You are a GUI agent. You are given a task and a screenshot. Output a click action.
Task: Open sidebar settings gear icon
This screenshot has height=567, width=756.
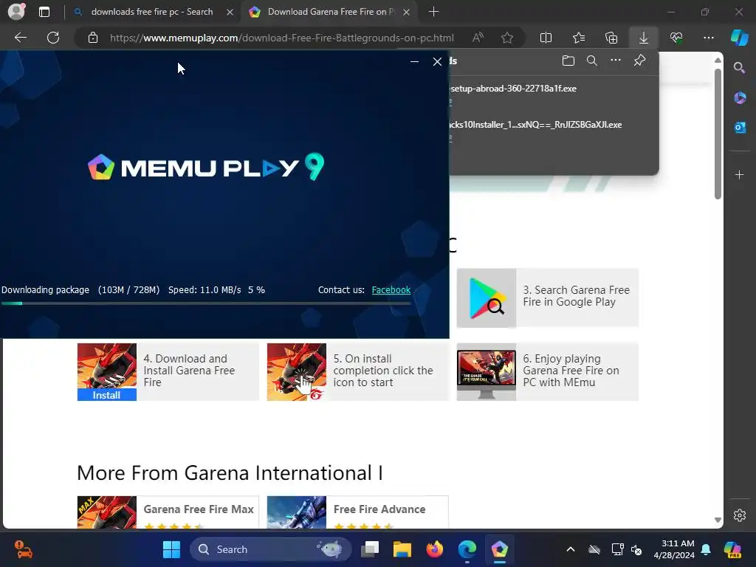739,515
